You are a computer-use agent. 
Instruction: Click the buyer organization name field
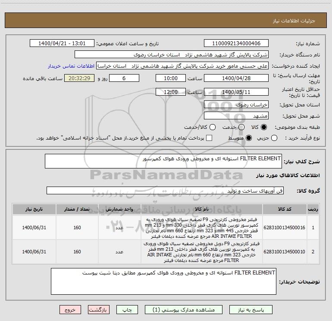[172, 55]
